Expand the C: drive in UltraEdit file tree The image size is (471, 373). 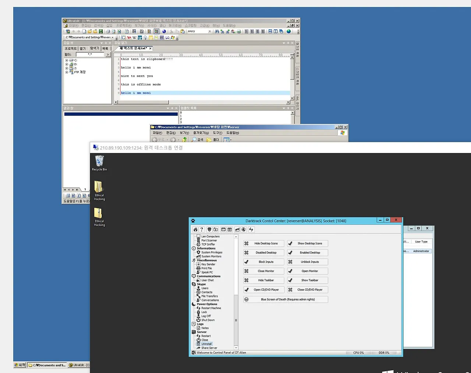(67, 60)
